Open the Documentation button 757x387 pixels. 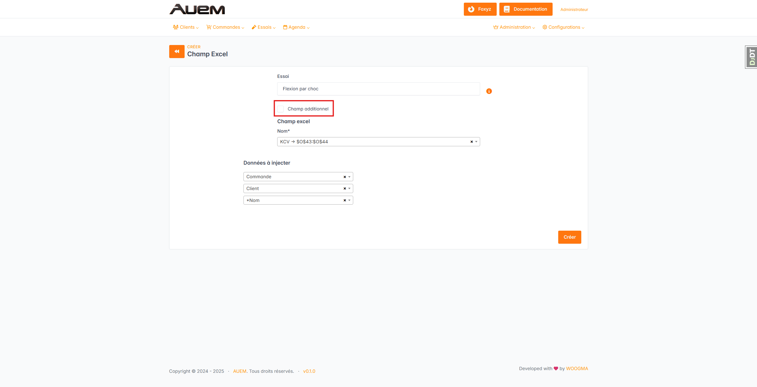coord(526,9)
